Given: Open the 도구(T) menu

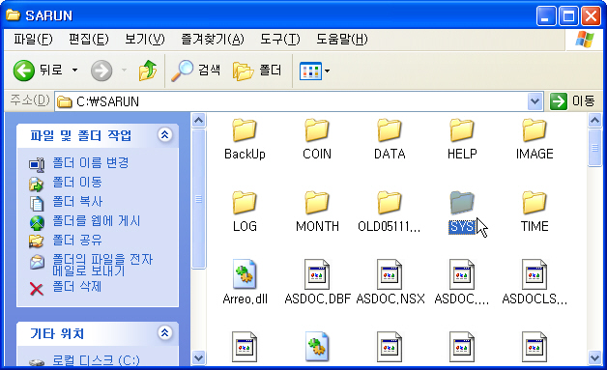Looking at the screenshot, I should click(x=280, y=39).
